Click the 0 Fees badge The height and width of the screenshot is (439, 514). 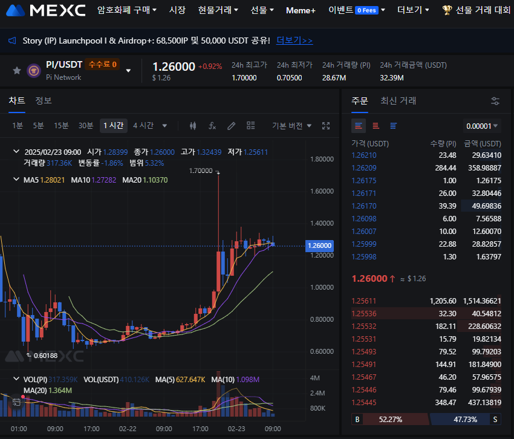coord(366,10)
